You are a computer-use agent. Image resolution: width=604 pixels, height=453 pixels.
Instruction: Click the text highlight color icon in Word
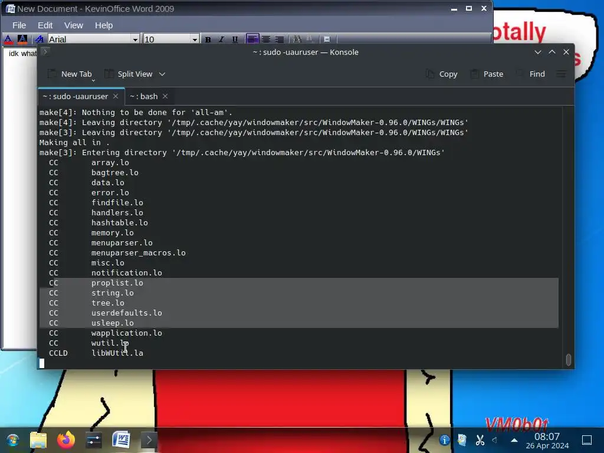pos(22,39)
